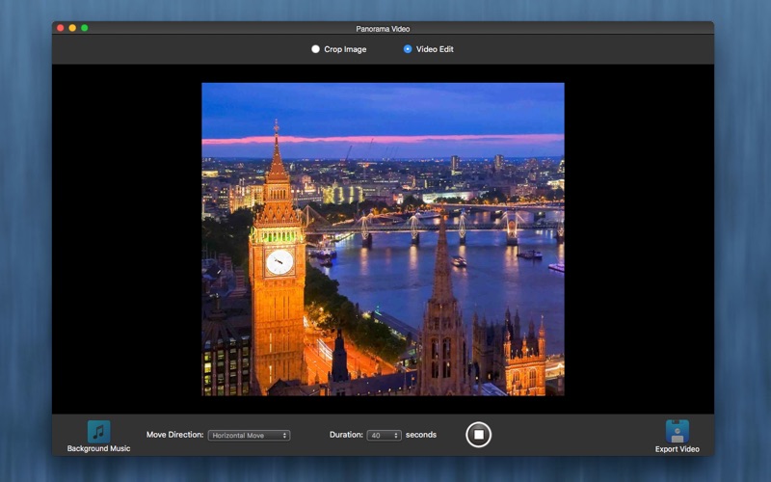Open the Duration 40 seconds dropdown
The height and width of the screenshot is (482, 771).
pos(384,436)
